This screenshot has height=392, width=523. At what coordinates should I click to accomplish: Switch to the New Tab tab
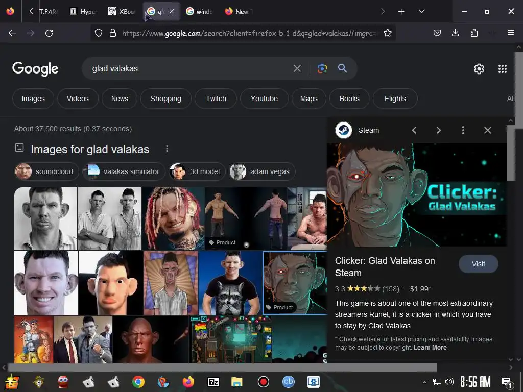[238, 12]
